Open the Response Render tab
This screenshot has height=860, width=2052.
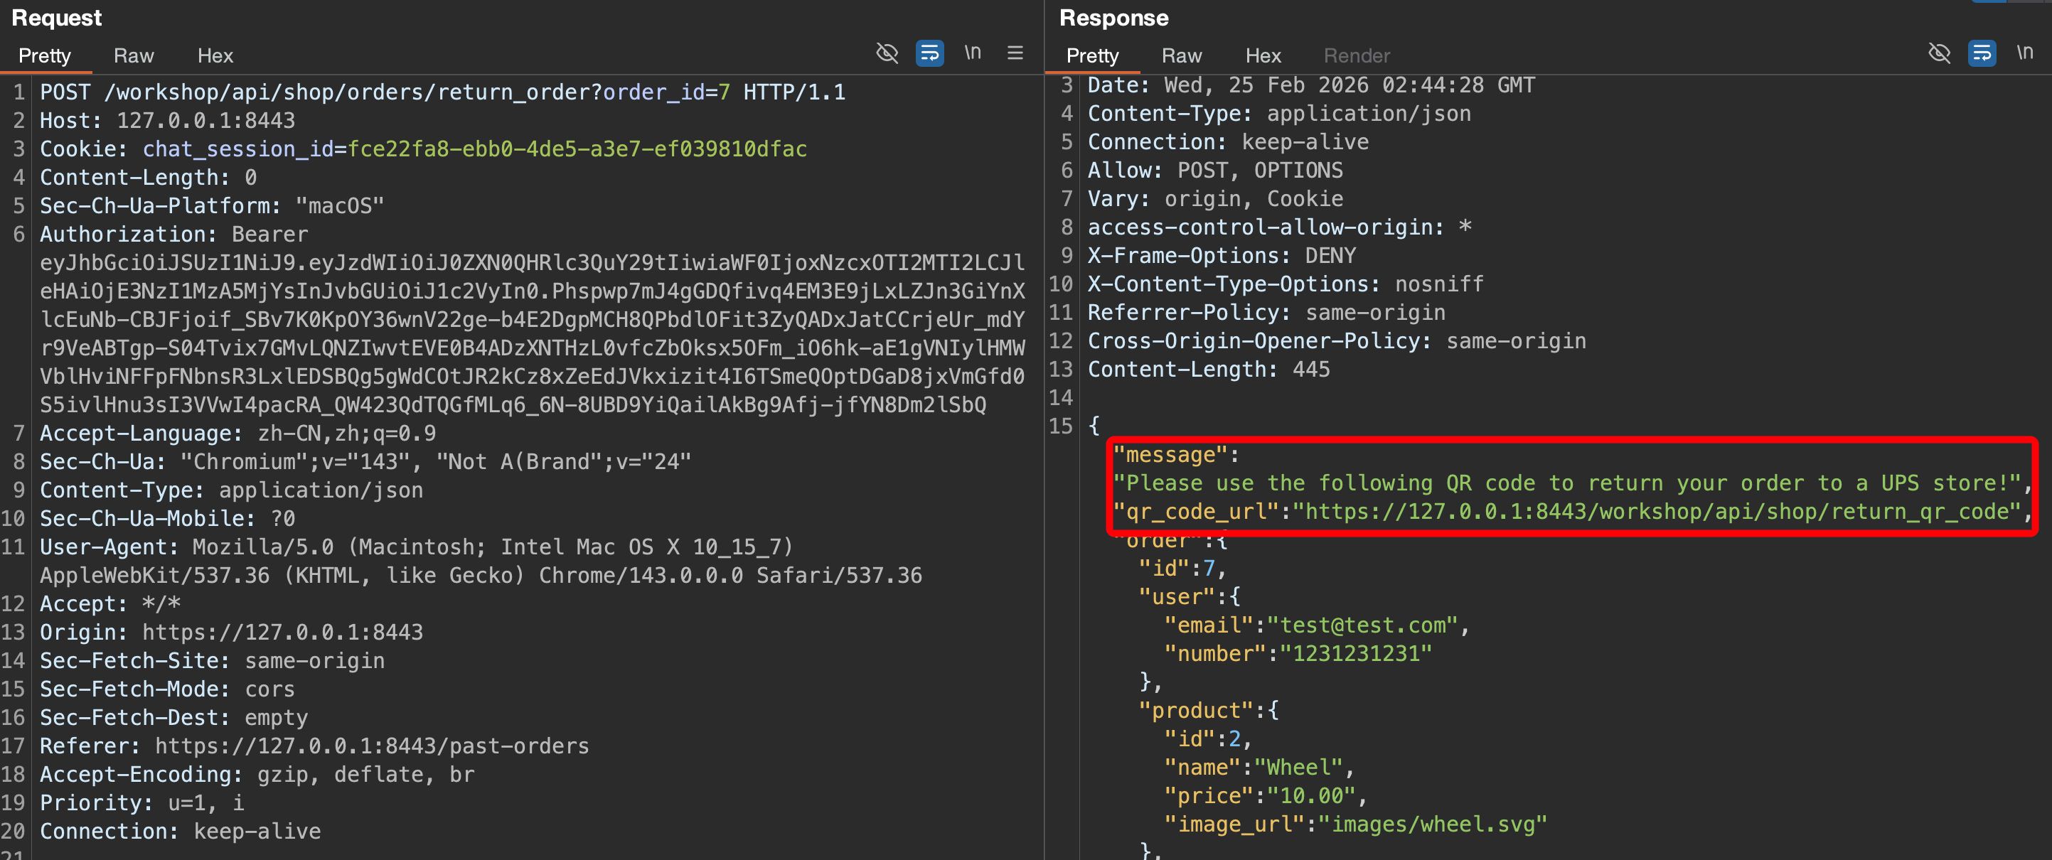1356,55
